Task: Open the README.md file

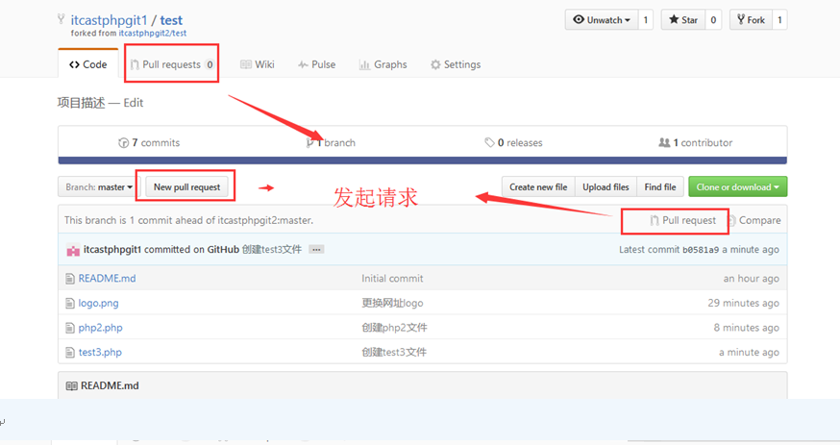Action: coord(107,279)
